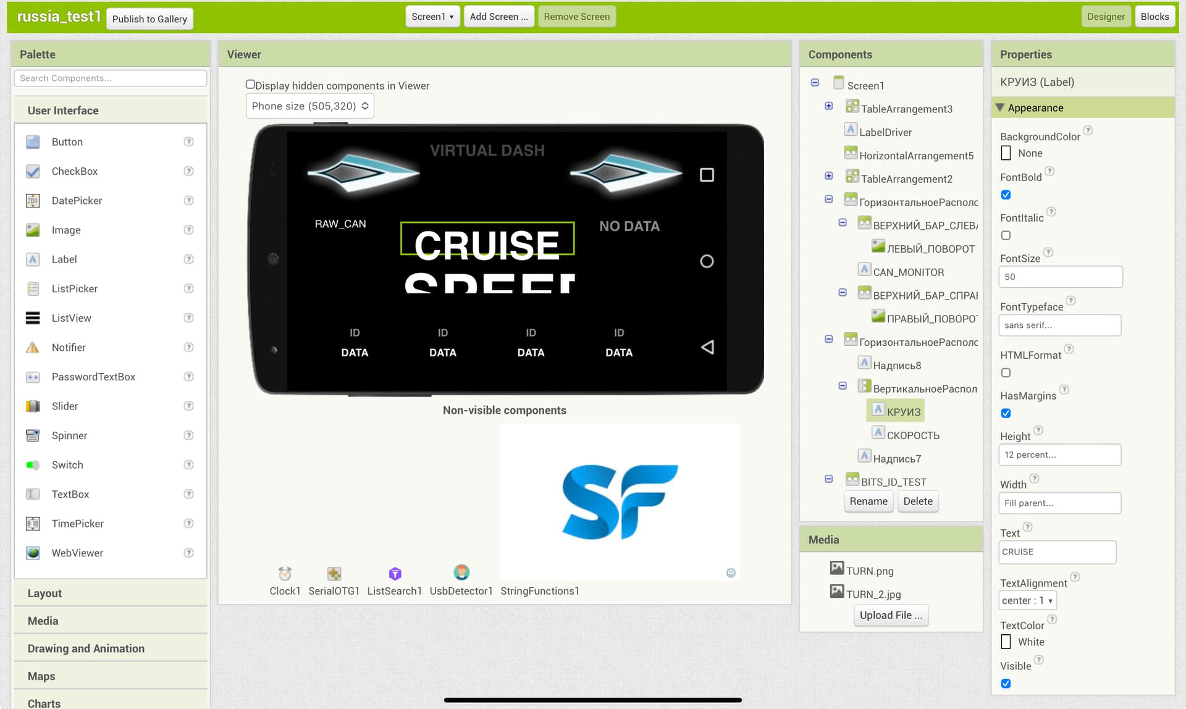Expand the TableArrangement3 tree node
Viewport: 1186px width, 709px height.
coord(828,106)
